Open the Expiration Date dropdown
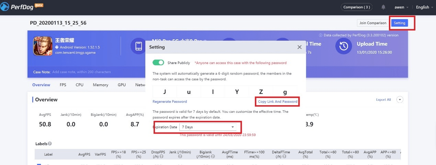This screenshot has width=436, height=165. click(208, 127)
